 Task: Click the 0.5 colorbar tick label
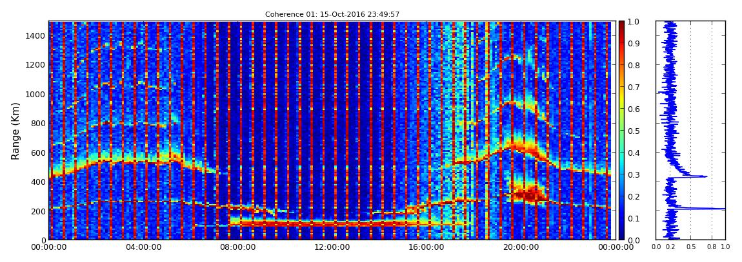pyautogui.click(x=634, y=131)
